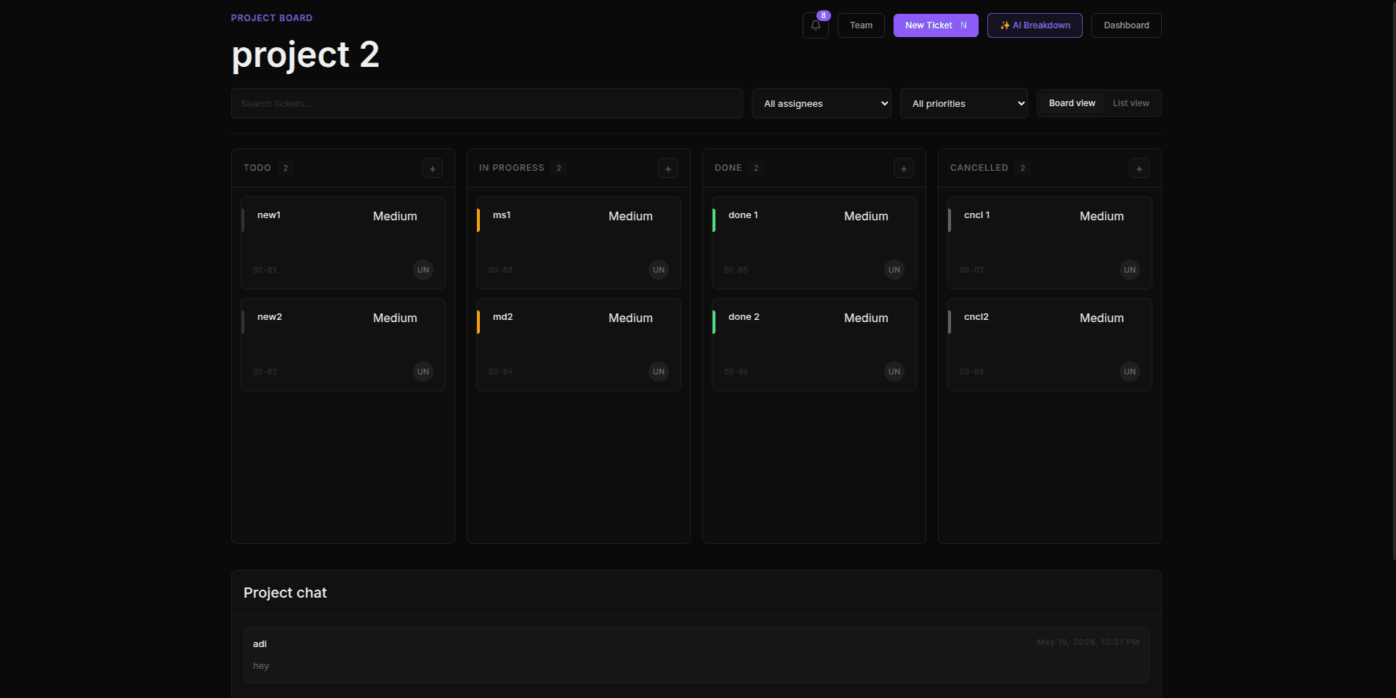
Task: Click the UN assignee avatar on ms1
Action: [659, 270]
